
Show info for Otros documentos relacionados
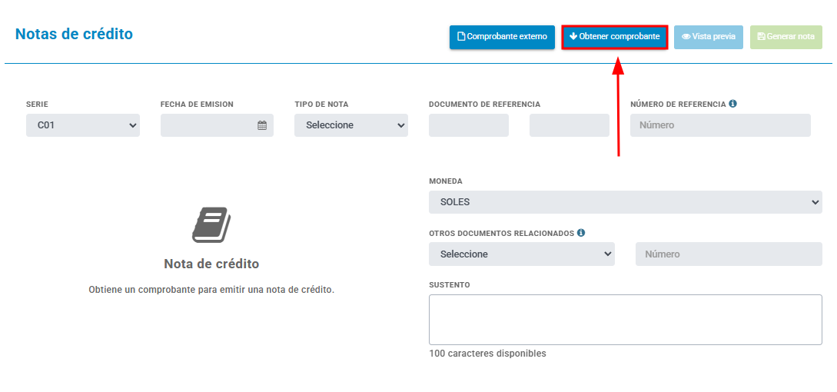[581, 233]
